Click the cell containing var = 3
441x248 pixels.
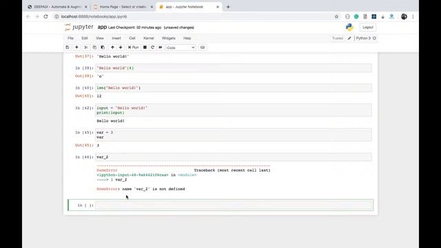coord(234,135)
